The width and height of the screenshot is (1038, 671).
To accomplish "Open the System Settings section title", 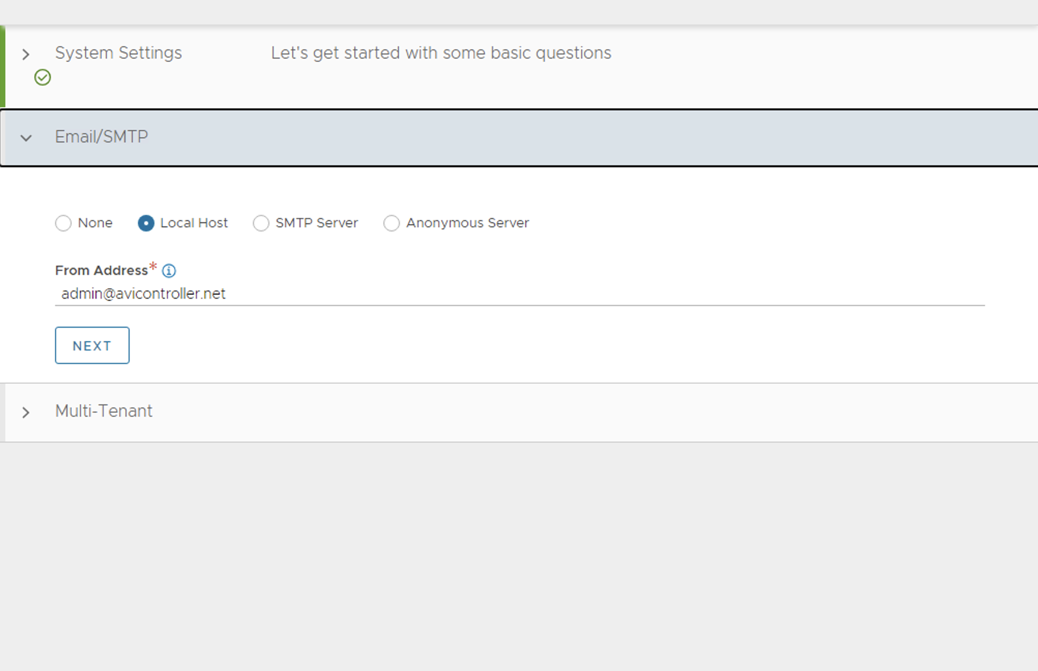I will 119,53.
